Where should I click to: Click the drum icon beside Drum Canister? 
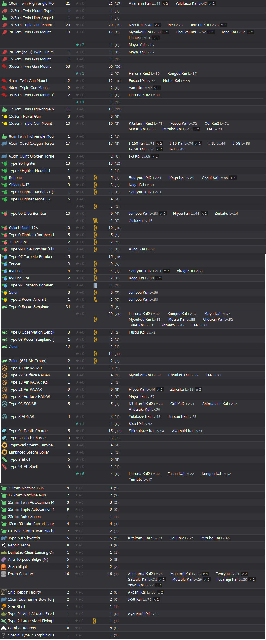point(4,574)
